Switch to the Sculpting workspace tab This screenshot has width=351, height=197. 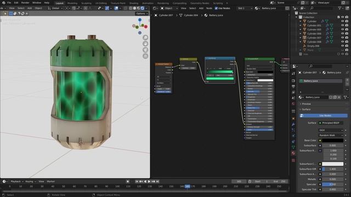pyautogui.click(x=86, y=3)
